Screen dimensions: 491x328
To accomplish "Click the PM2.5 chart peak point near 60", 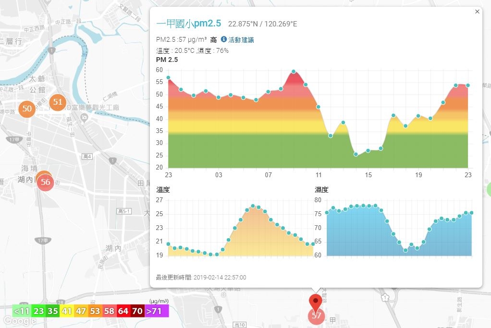I will (294, 72).
